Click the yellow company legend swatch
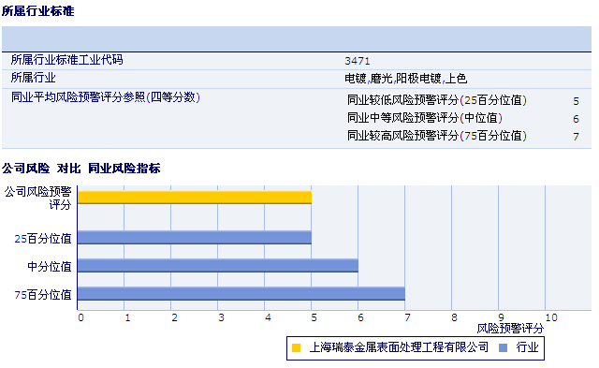 (x=296, y=347)
